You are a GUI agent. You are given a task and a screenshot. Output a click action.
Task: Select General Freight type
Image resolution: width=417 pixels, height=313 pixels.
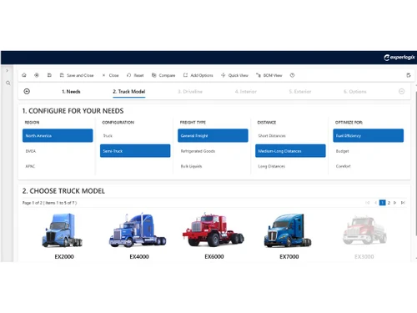[x=213, y=135]
